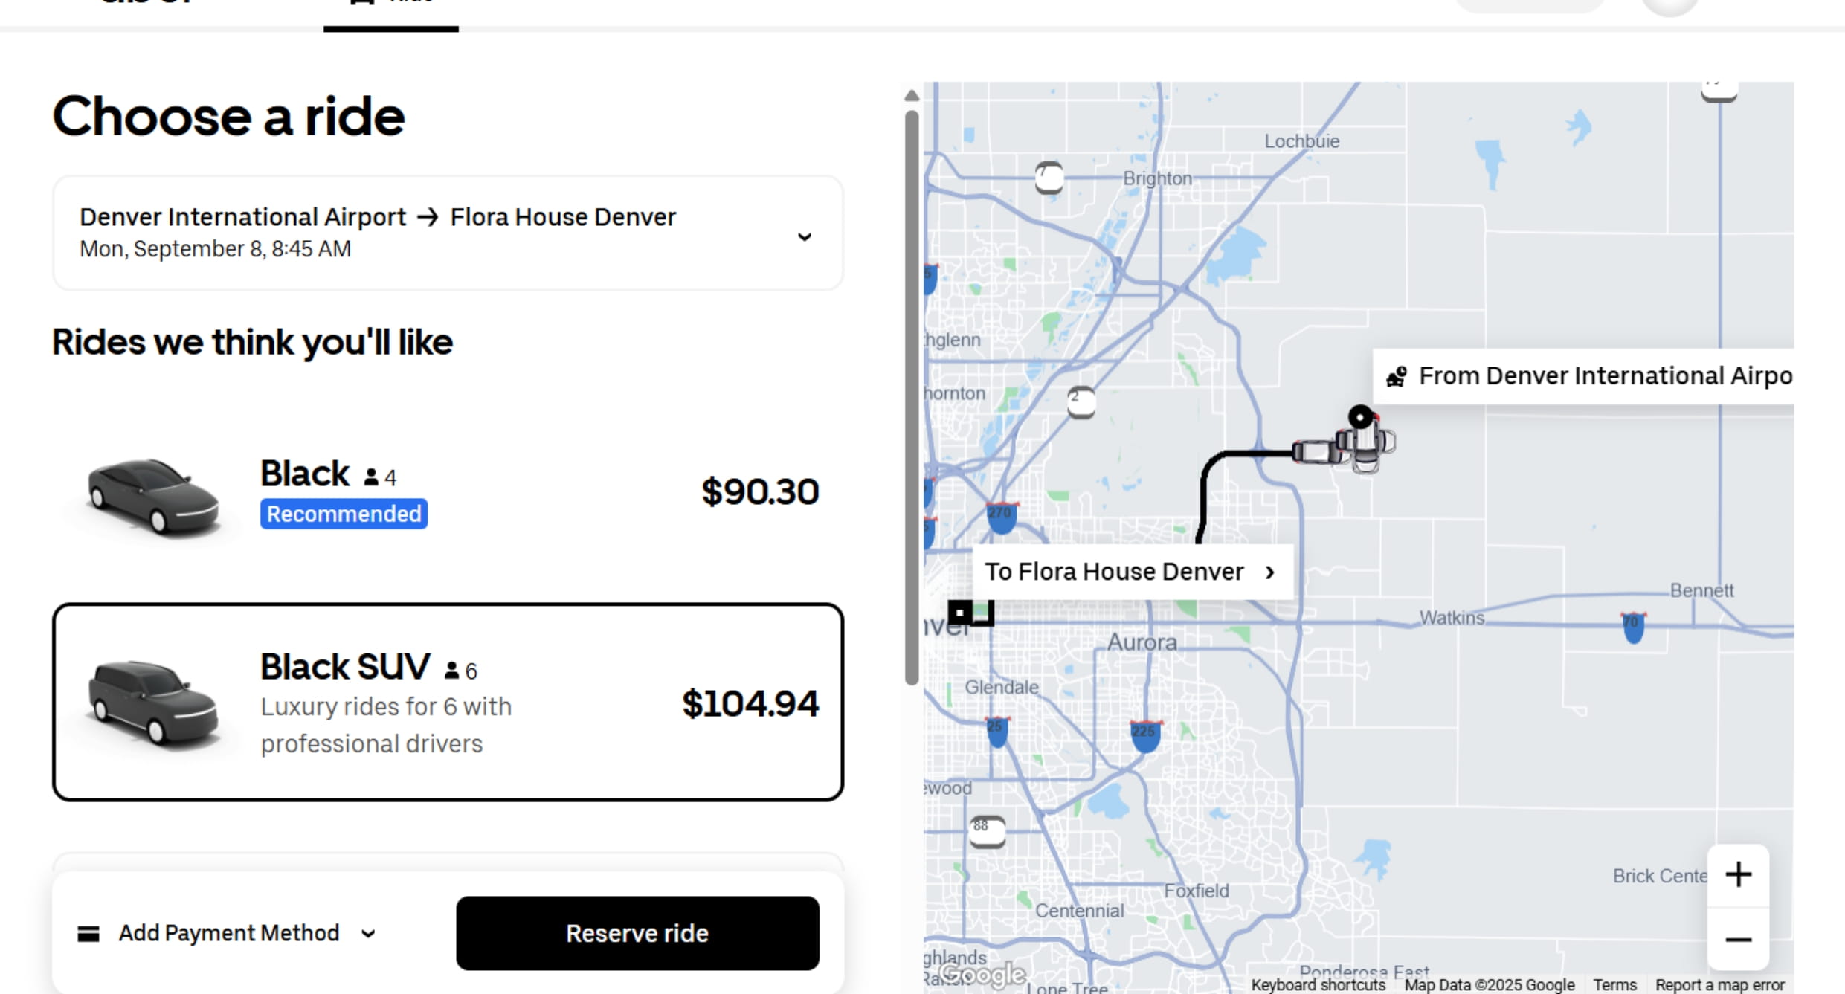
Task: Open the 'To Flora House Denver' chevron
Action: (x=1269, y=572)
